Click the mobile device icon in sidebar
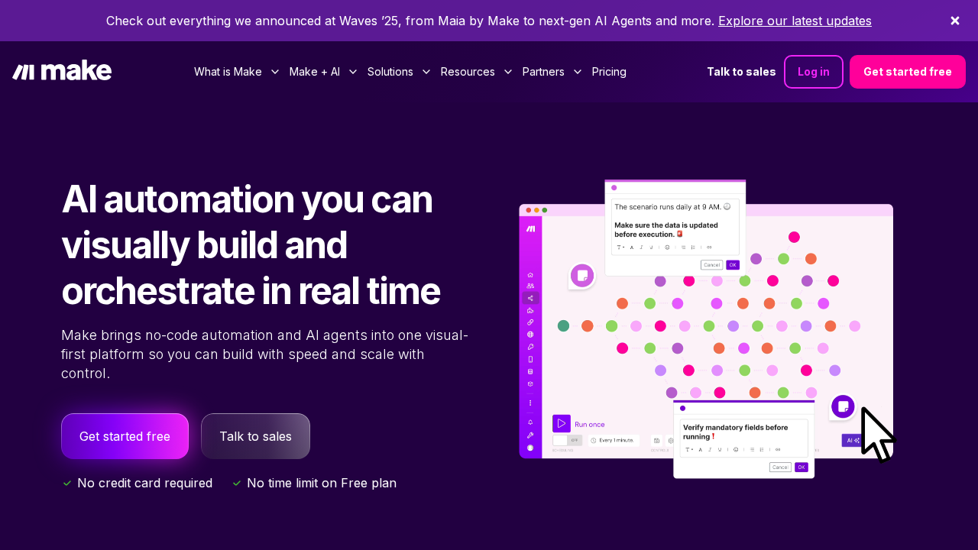The height and width of the screenshot is (550, 978). tap(530, 359)
